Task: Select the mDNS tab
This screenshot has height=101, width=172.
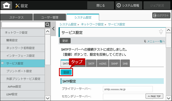Action: pos(103,63)
